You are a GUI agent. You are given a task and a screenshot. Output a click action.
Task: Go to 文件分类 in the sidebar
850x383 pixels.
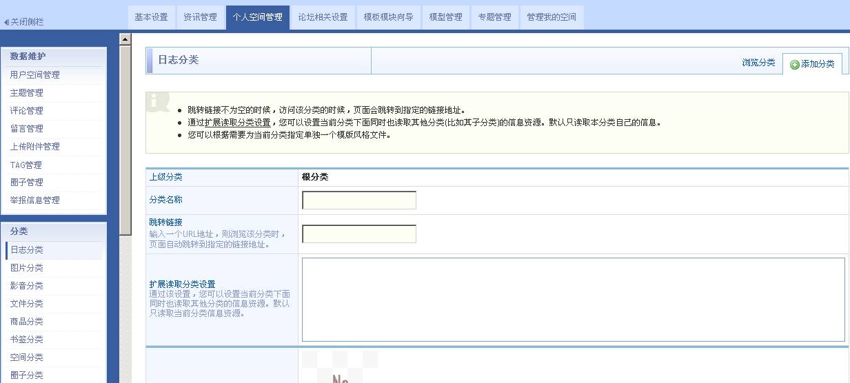(x=27, y=304)
